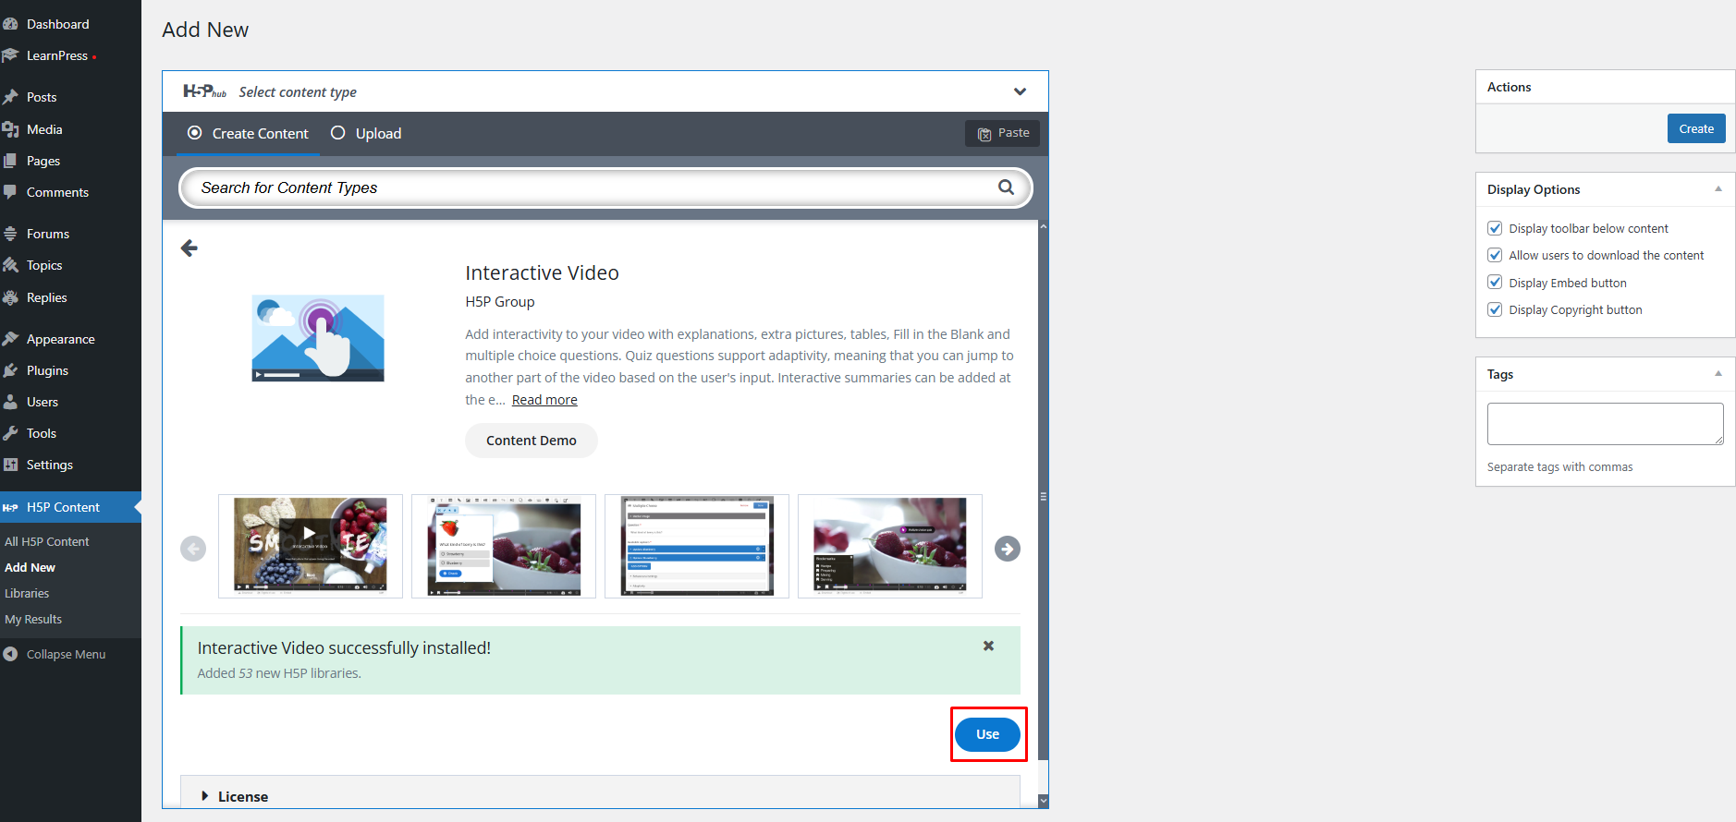
Task: Collapse the Display Options panel
Action: [1718, 189]
